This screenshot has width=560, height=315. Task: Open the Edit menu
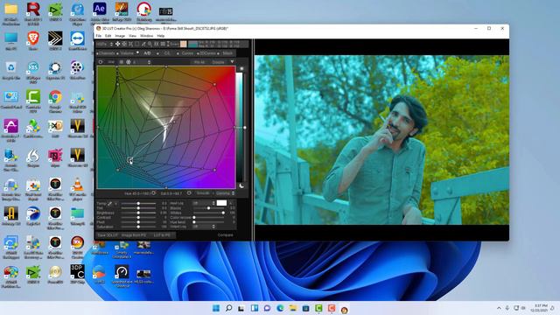click(x=108, y=36)
